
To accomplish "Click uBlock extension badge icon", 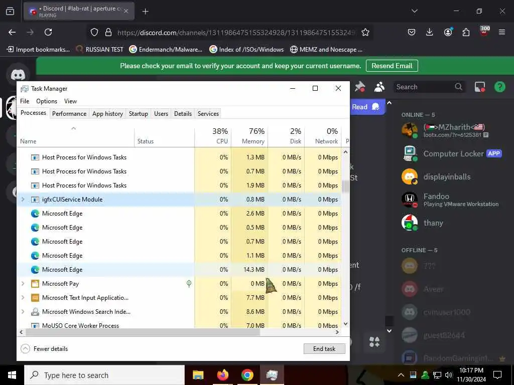I will (x=484, y=31).
